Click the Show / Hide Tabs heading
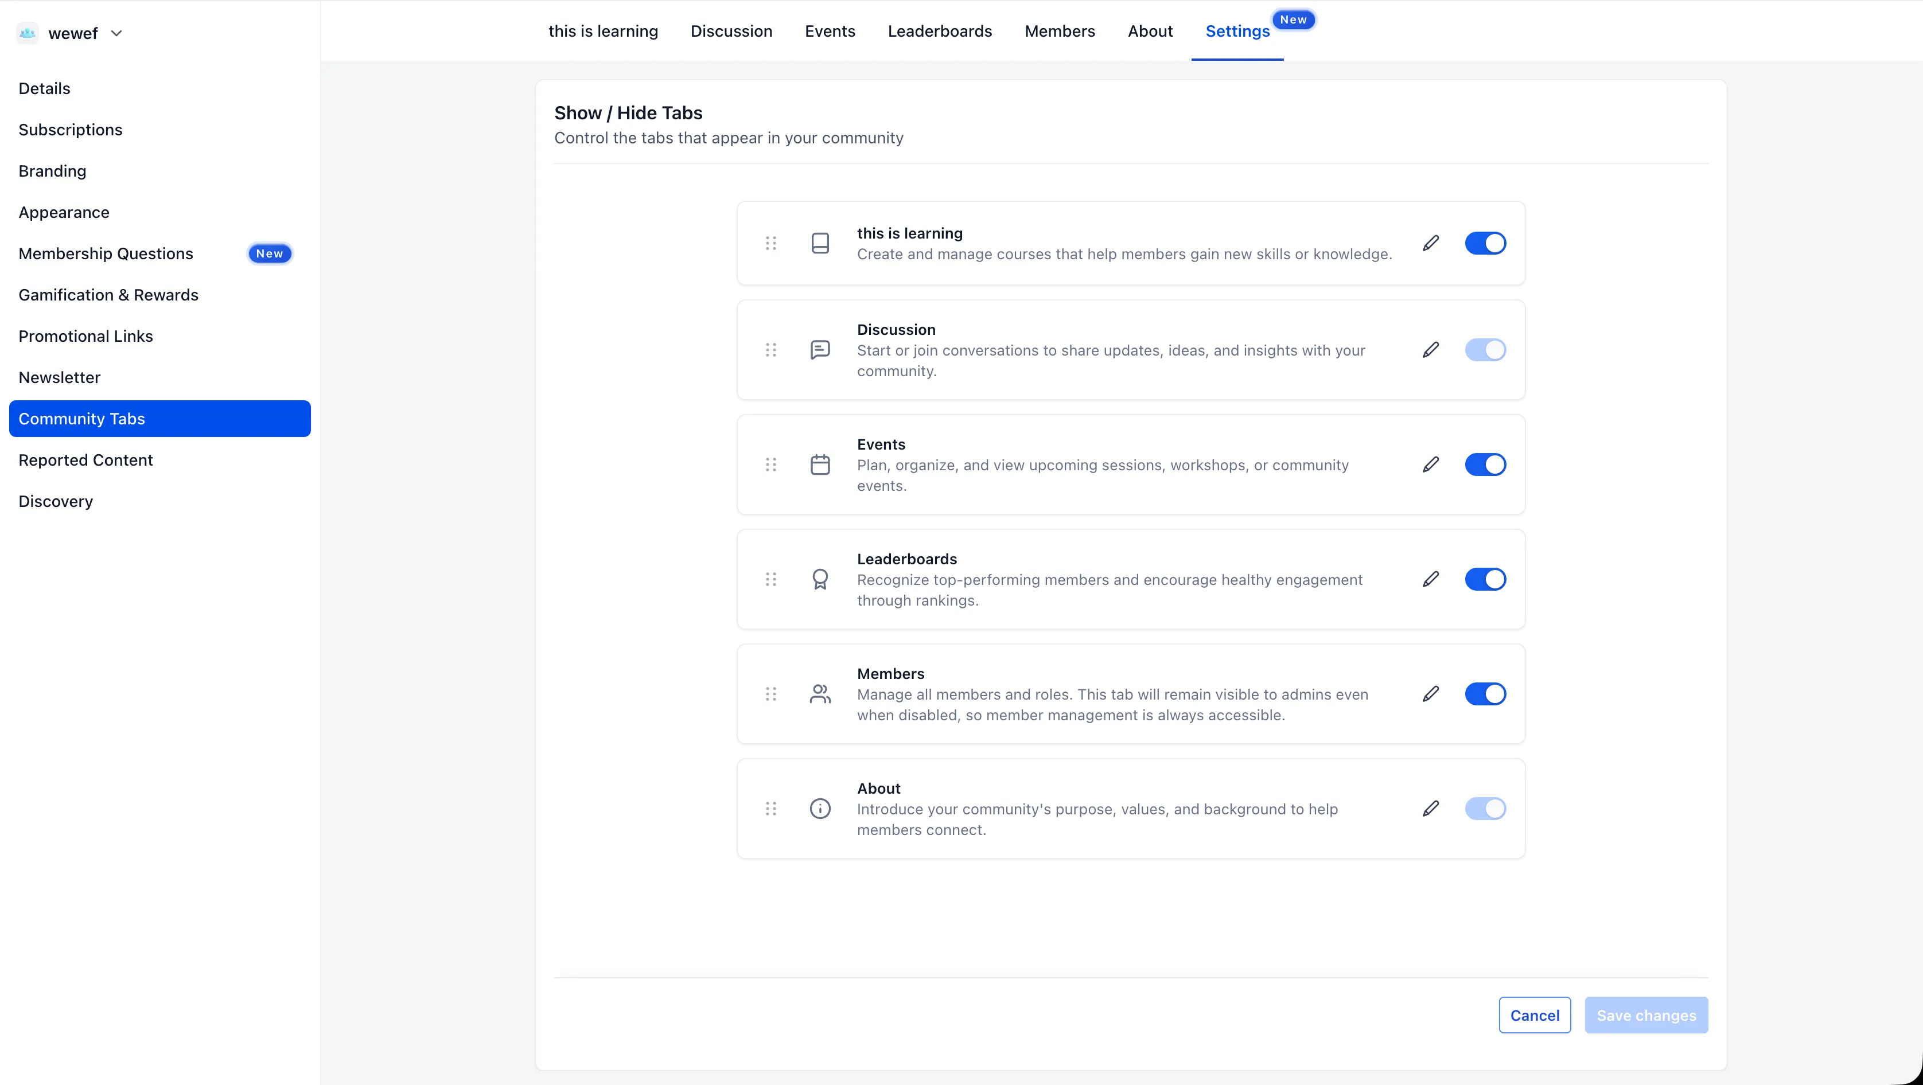The height and width of the screenshot is (1085, 1923). (x=629, y=112)
